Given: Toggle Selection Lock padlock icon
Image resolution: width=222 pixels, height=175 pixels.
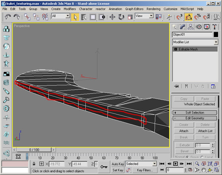Looking at the screenshot, I should pyautogui.click(x=34, y=164).
